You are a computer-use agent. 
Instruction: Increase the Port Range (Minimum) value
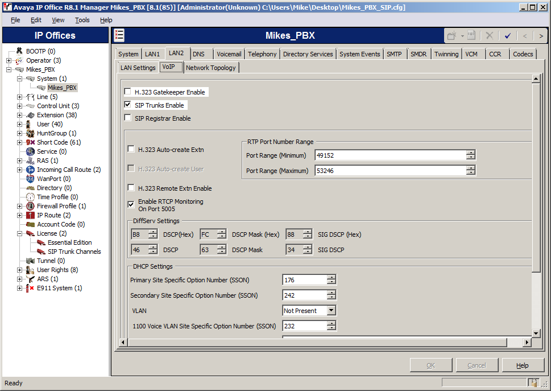pyautogui.click(x=470, y=153)
